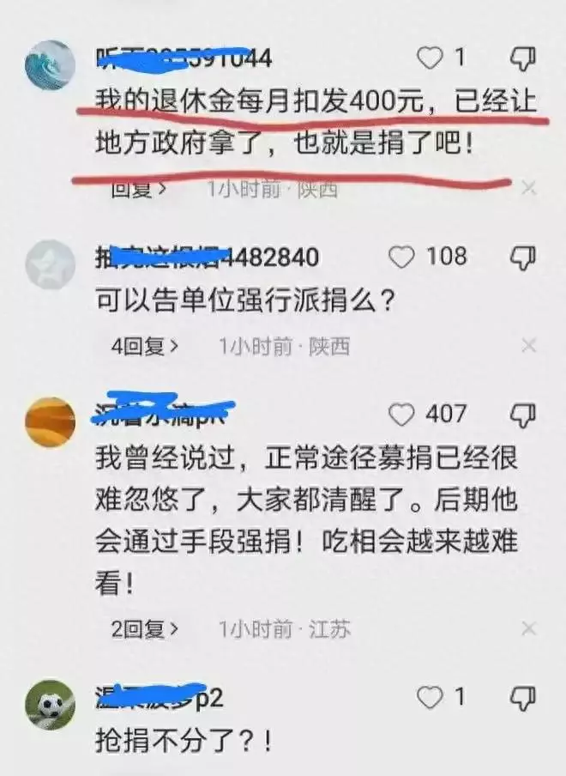The height and width of the screenshot is (776, 566).
Task: Expand 2回复 replies thread
Action: (x=145, y=629)
